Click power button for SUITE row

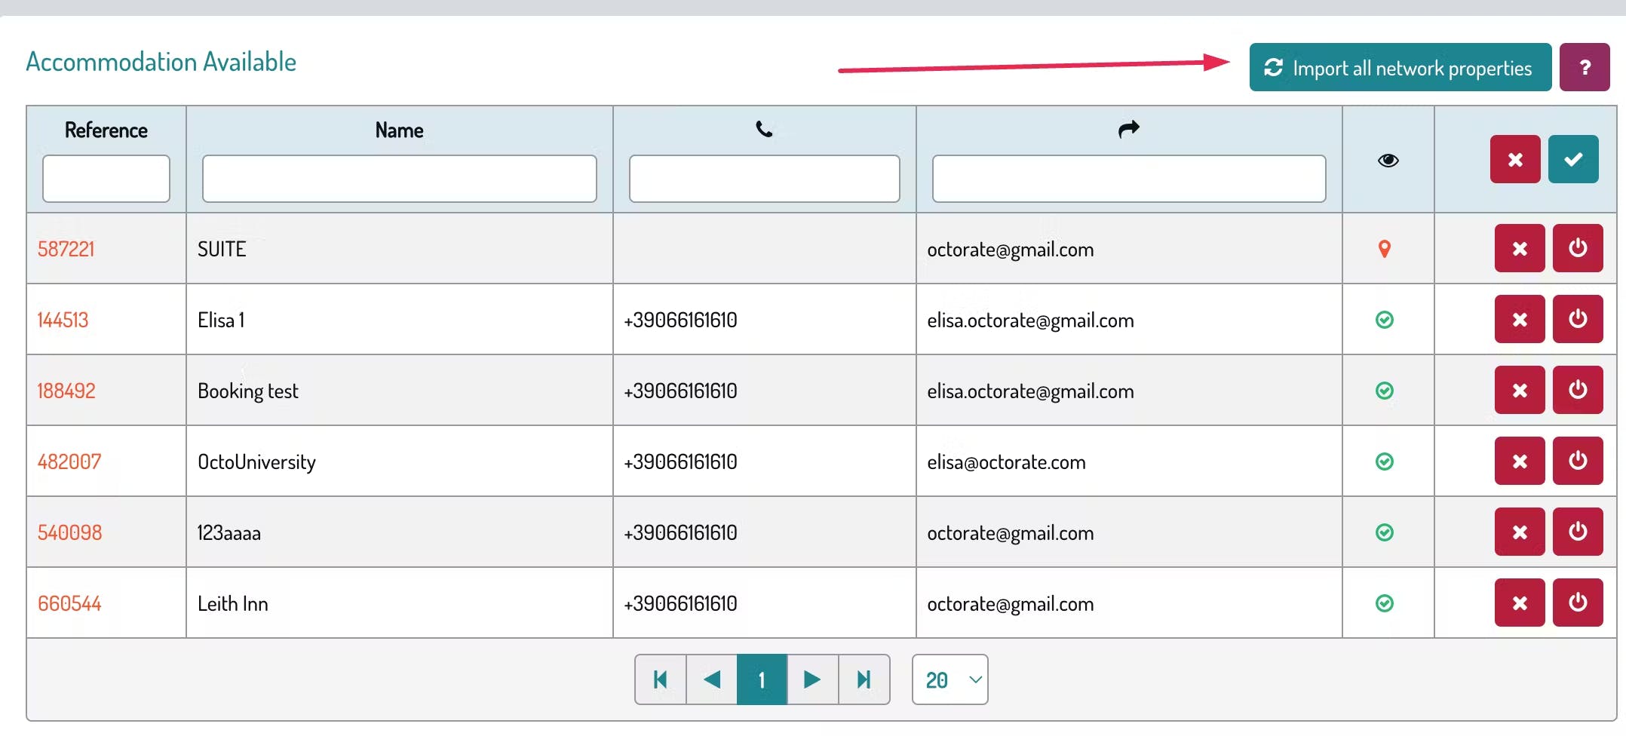[x=1578, y=248]
